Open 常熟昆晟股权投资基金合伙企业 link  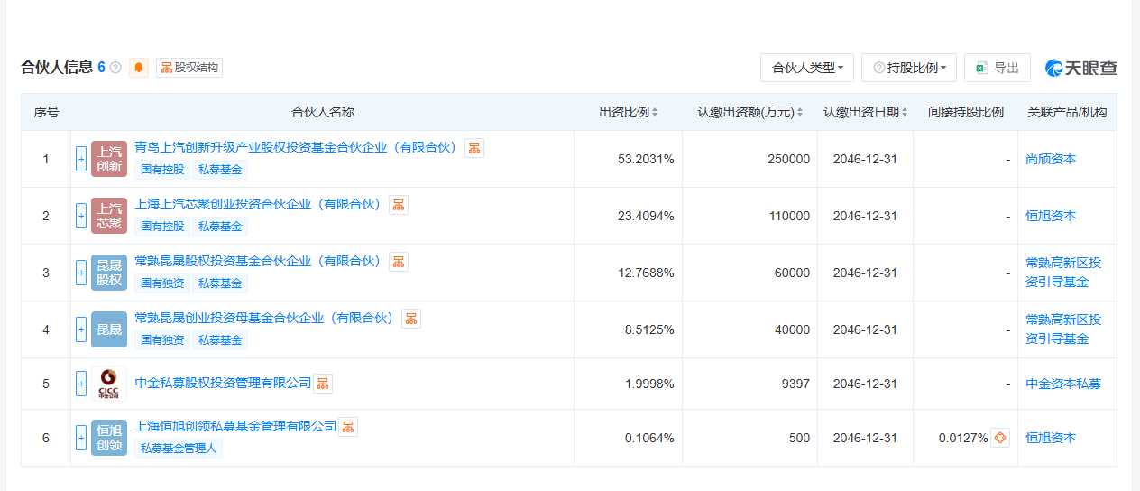point(259,261)
